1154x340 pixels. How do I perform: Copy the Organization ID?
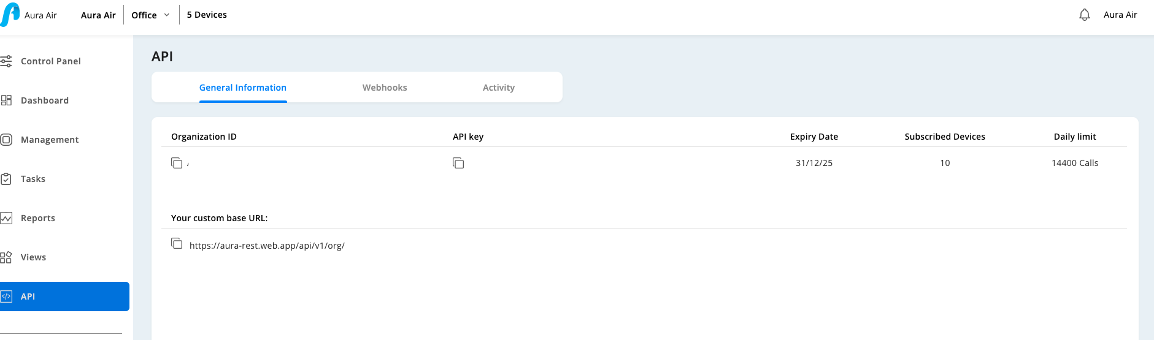(177, 163)
